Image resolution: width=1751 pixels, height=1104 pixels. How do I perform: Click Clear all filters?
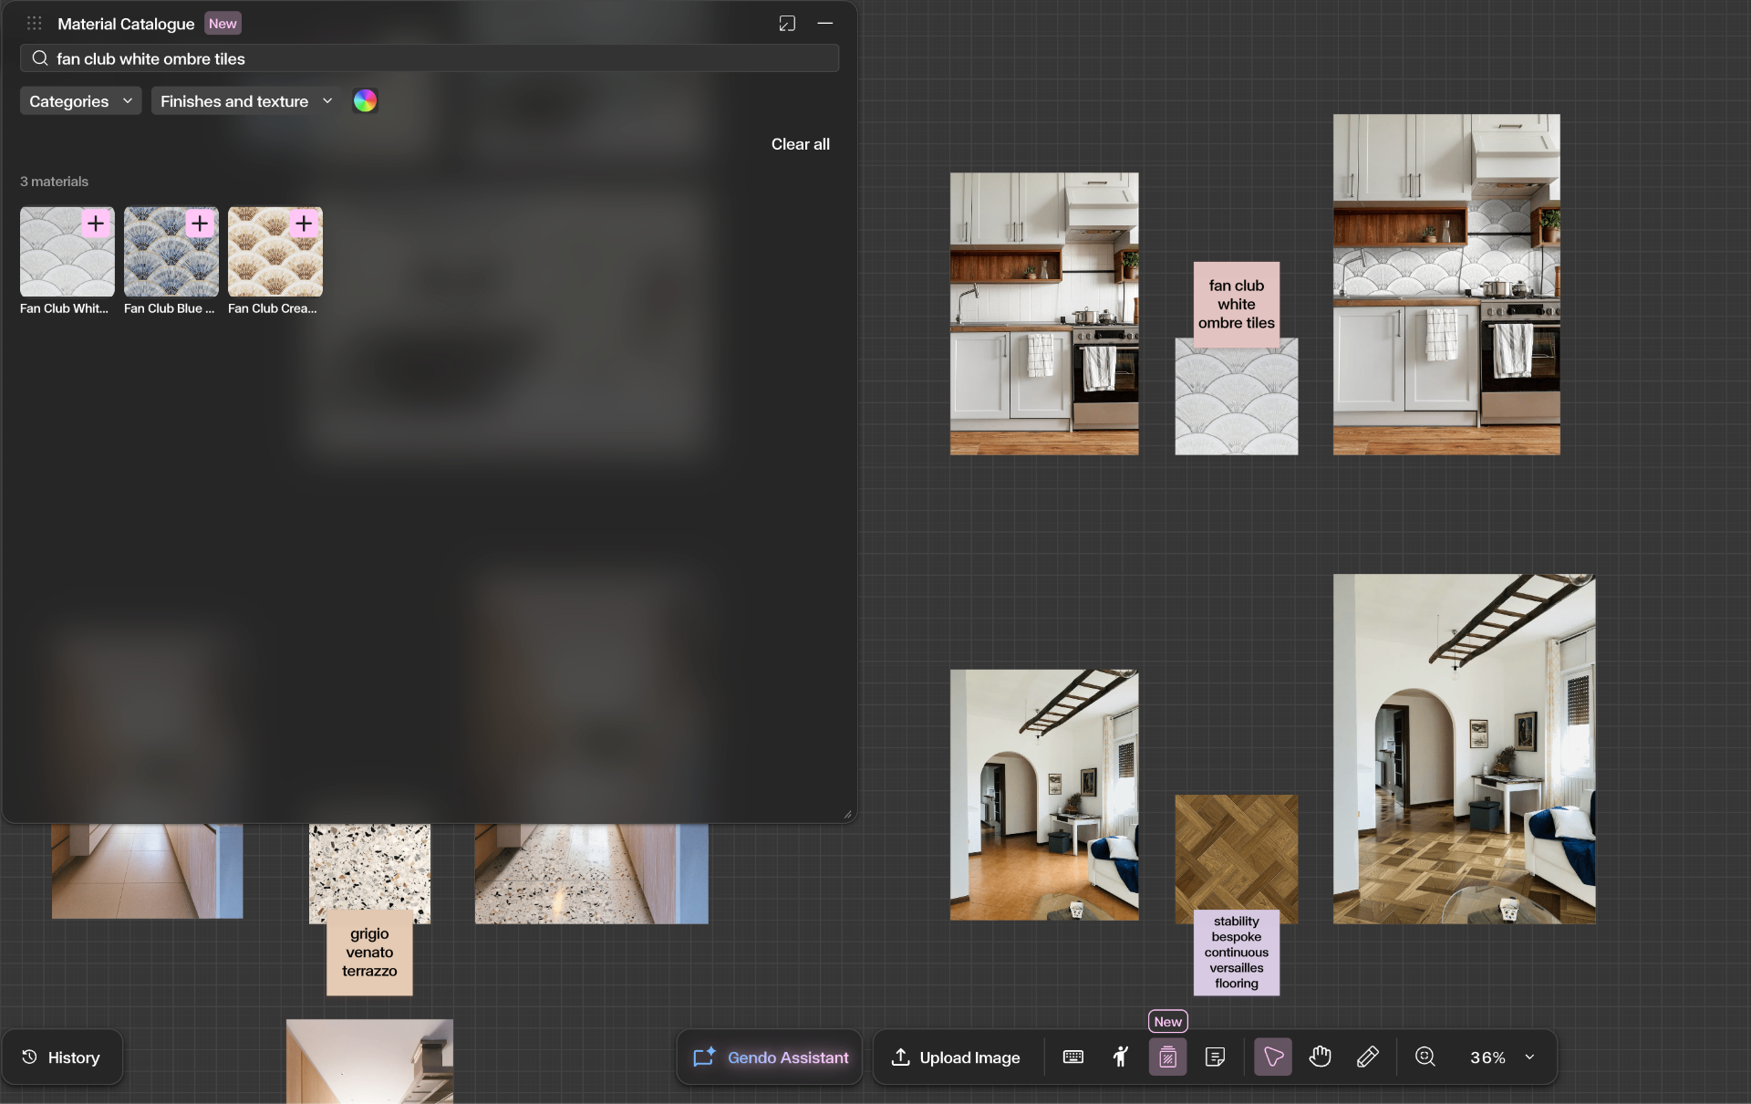pos(800,144)
